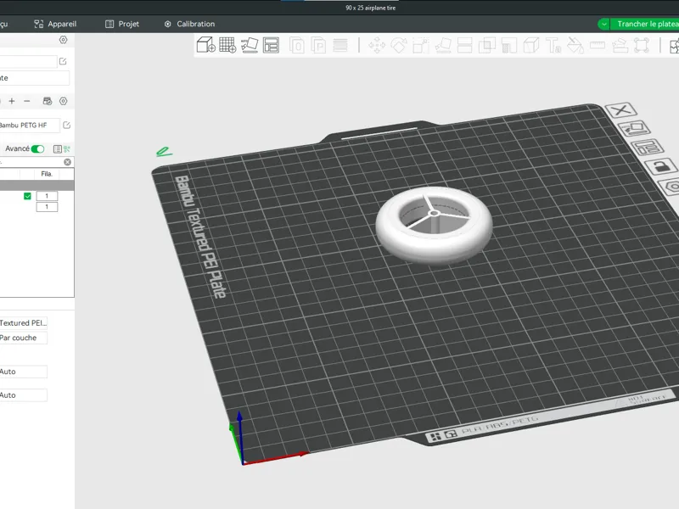Remove a filament with the minus icon
This screenshot has width=679, height=509.
27,101
